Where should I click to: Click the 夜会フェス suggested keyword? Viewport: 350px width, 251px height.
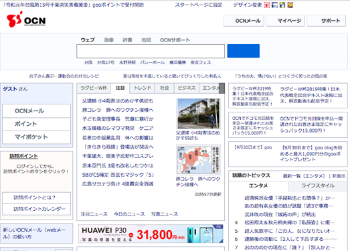pos(201,62)
